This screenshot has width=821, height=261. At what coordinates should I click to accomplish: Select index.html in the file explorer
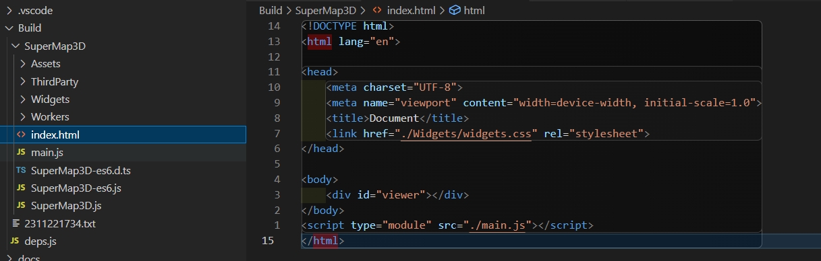click(123, 135)
